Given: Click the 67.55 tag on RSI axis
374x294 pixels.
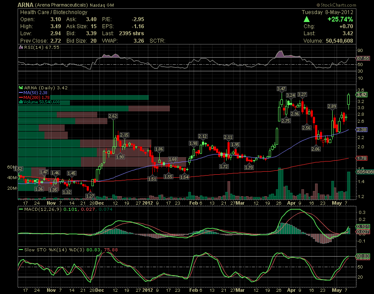Looking at the screenshot, I should [363, 58].
